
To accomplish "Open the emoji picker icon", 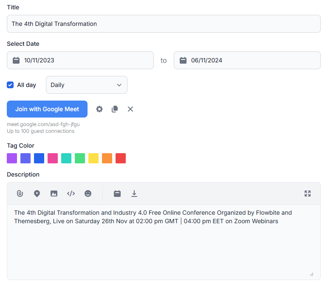I will click(x=88, y=193).
